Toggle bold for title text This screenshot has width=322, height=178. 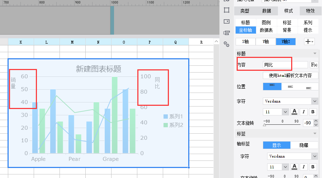pyautogui.click(x=313, y=112)
